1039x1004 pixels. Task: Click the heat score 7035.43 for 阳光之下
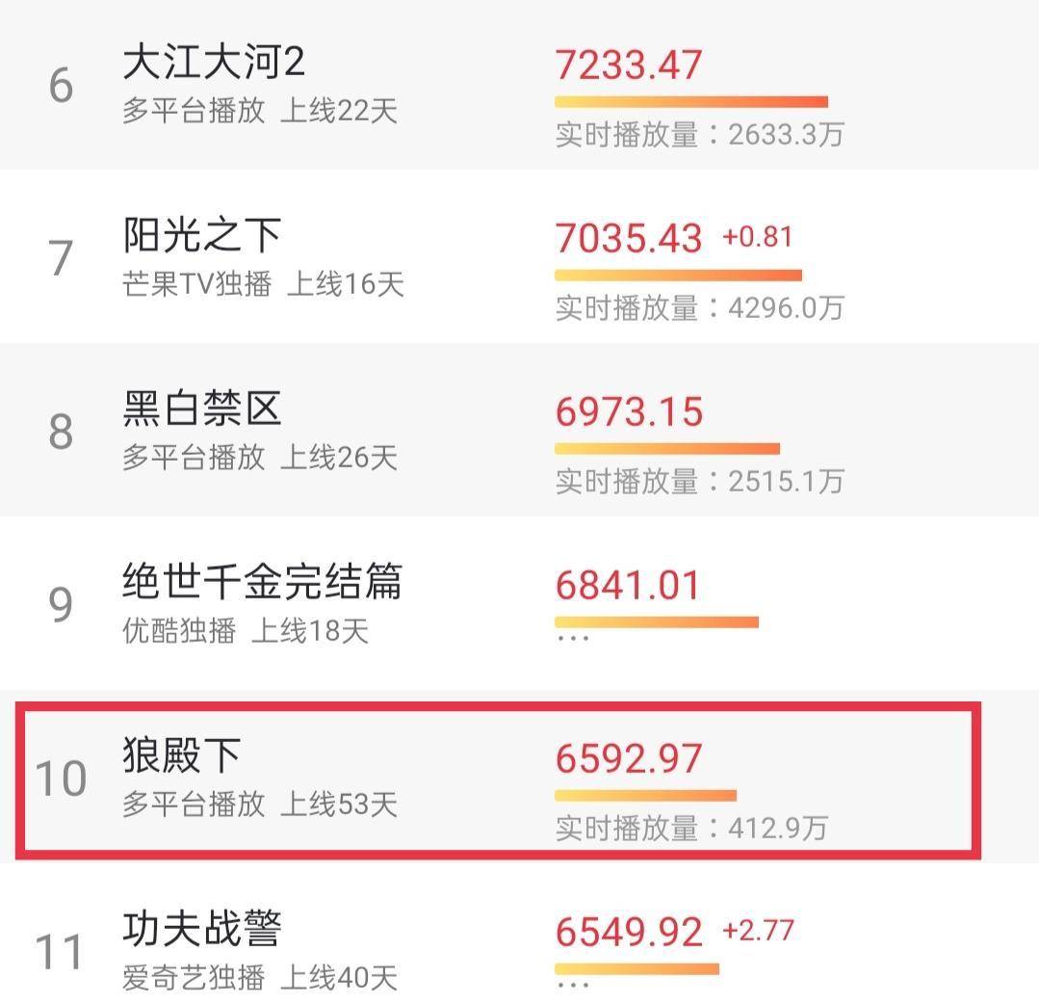(x=628, y=236)
